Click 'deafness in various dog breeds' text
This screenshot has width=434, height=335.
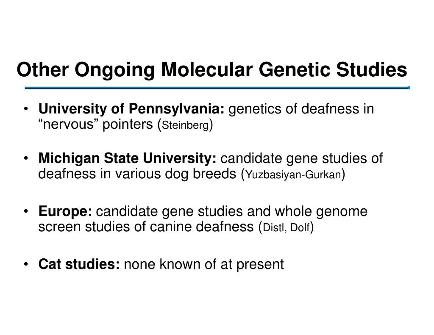pyautogui.click(x=137, y=174)
